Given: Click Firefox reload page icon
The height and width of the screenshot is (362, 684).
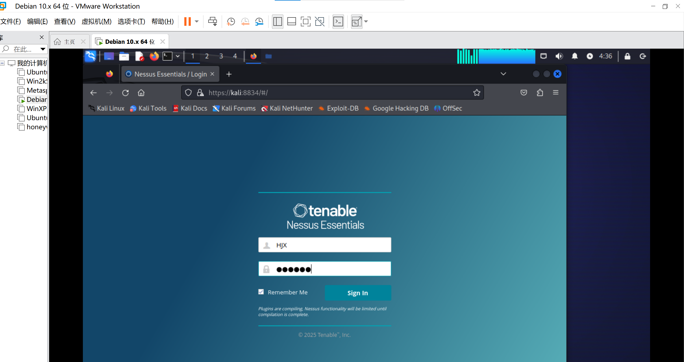Looking at the screenshot, I should coord(125,93).
